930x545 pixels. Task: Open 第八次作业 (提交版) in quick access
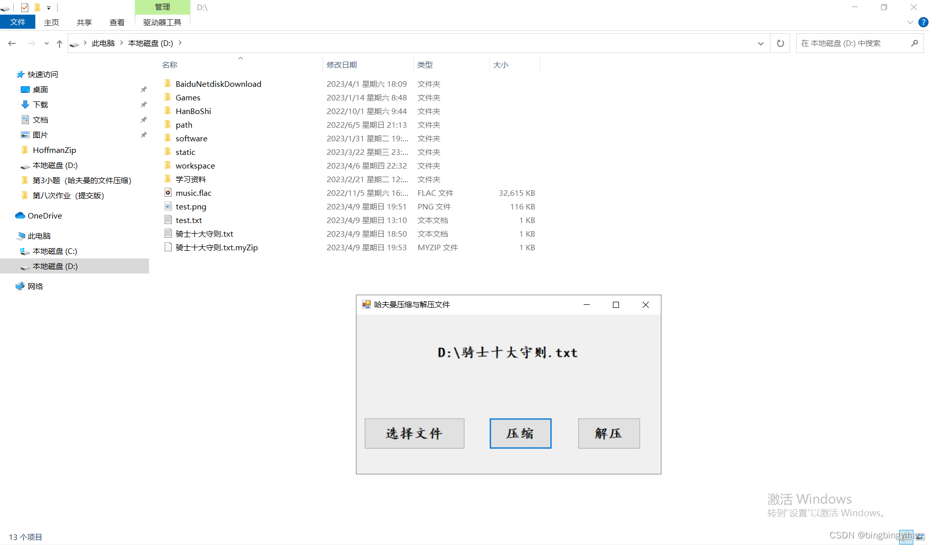tap(68, 195)
